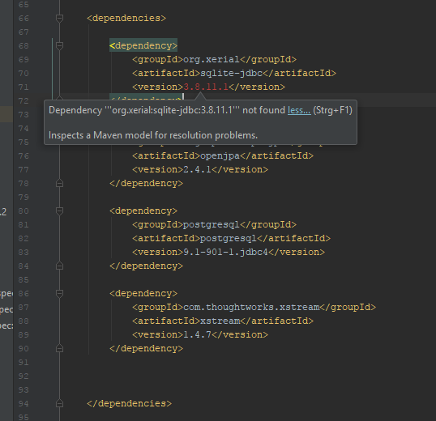Click 'Inspects a Maven model' tooltip description

(x=153, y=135)
